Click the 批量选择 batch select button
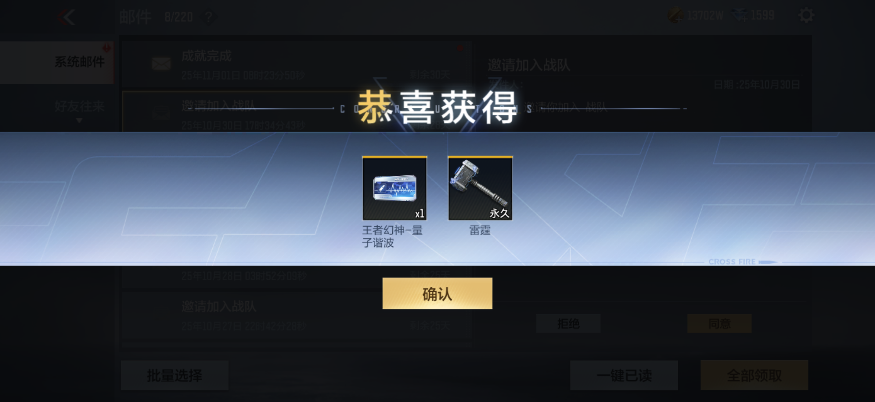The image size is (875, 402). (x=175, y=375)
